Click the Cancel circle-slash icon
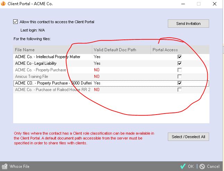Screen dimensions: 224x171 click(202, 166)
